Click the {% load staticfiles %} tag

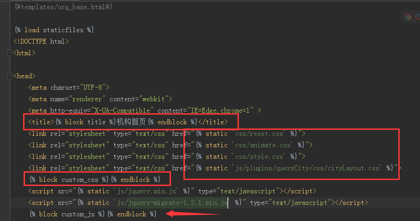(x=55, y=30)
